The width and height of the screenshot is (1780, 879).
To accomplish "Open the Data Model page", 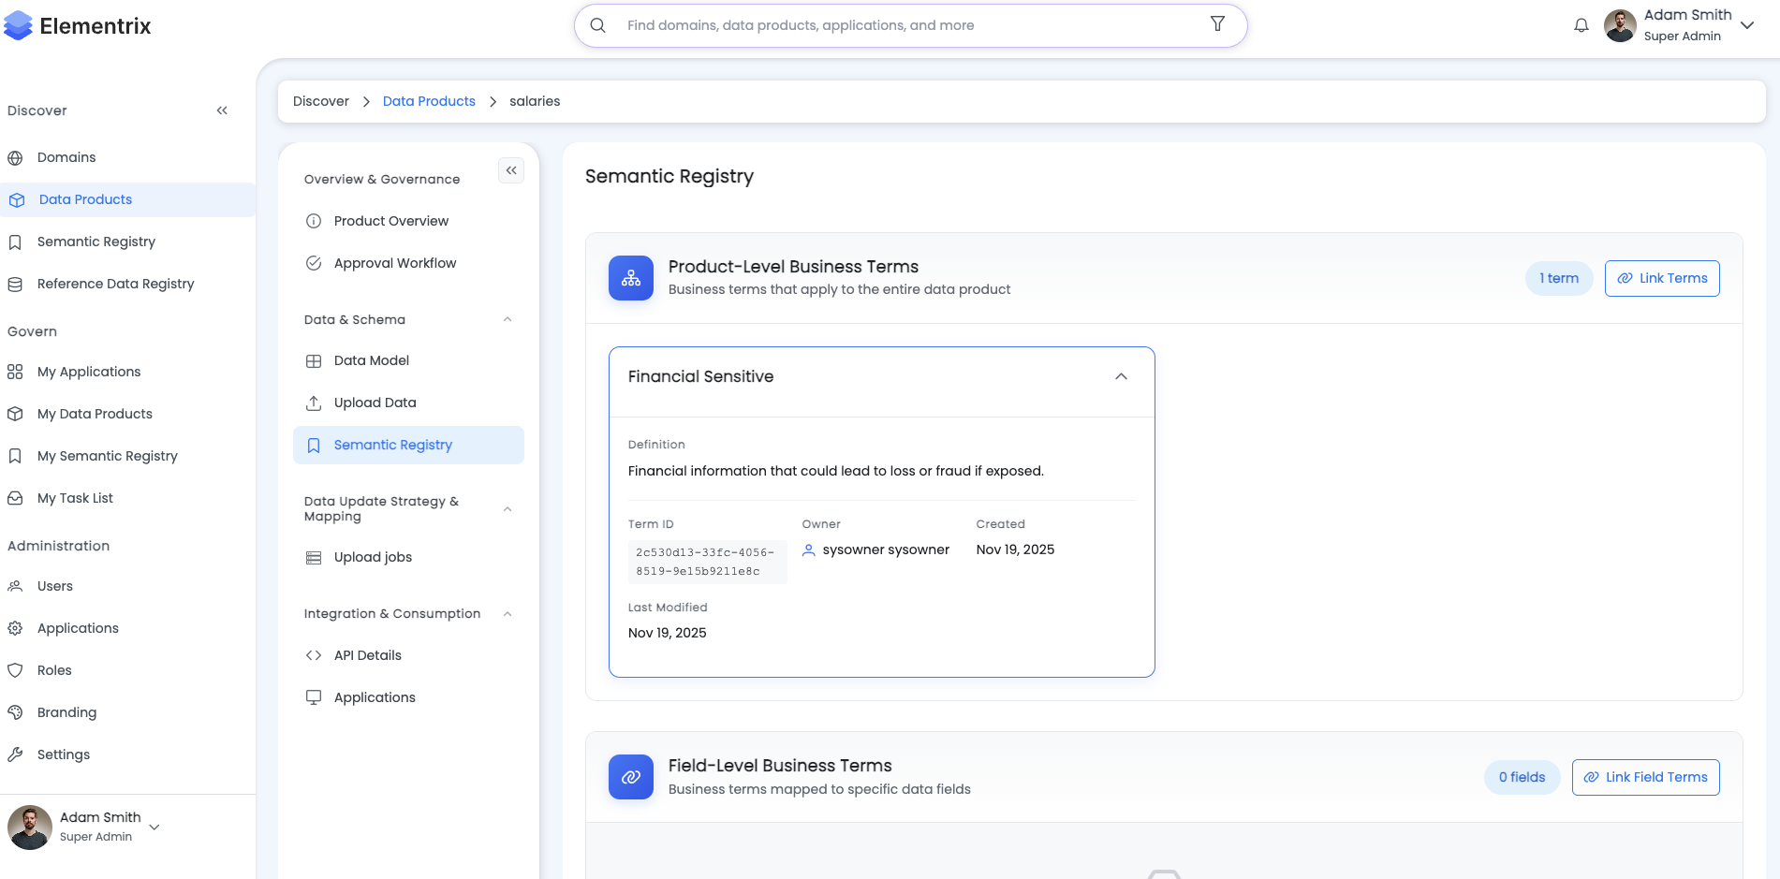I will (x=372, y=360).
